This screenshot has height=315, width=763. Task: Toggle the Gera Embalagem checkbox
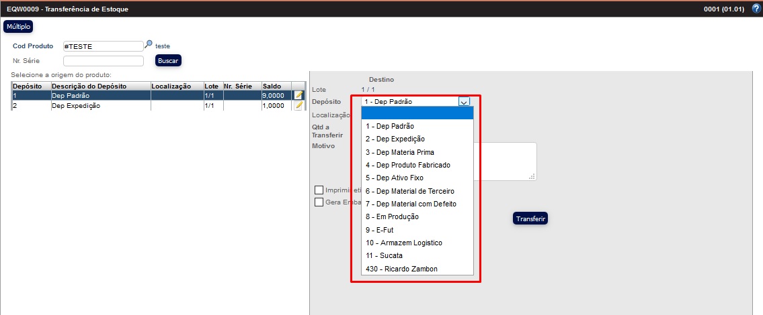point(319,202)
